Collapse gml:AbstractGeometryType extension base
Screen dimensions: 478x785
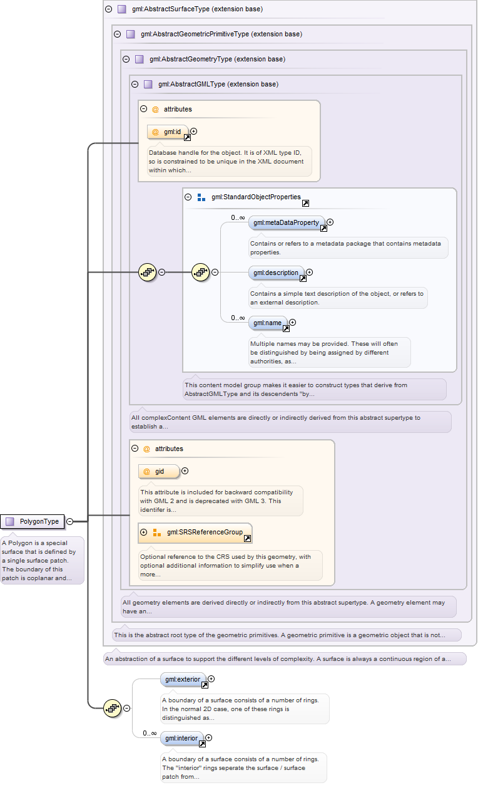pos(126,59)
